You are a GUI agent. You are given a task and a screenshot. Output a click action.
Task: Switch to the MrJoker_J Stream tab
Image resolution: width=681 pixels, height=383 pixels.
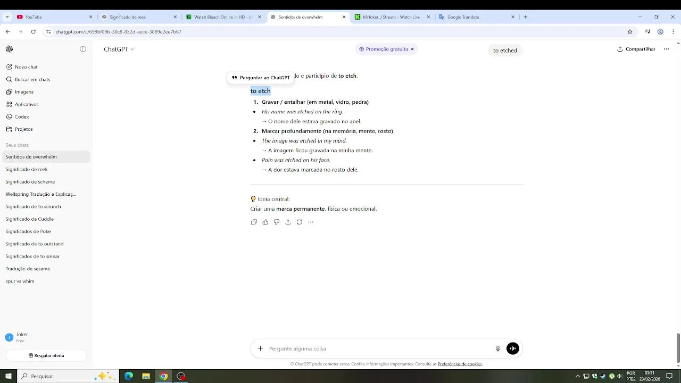(392, 17)
